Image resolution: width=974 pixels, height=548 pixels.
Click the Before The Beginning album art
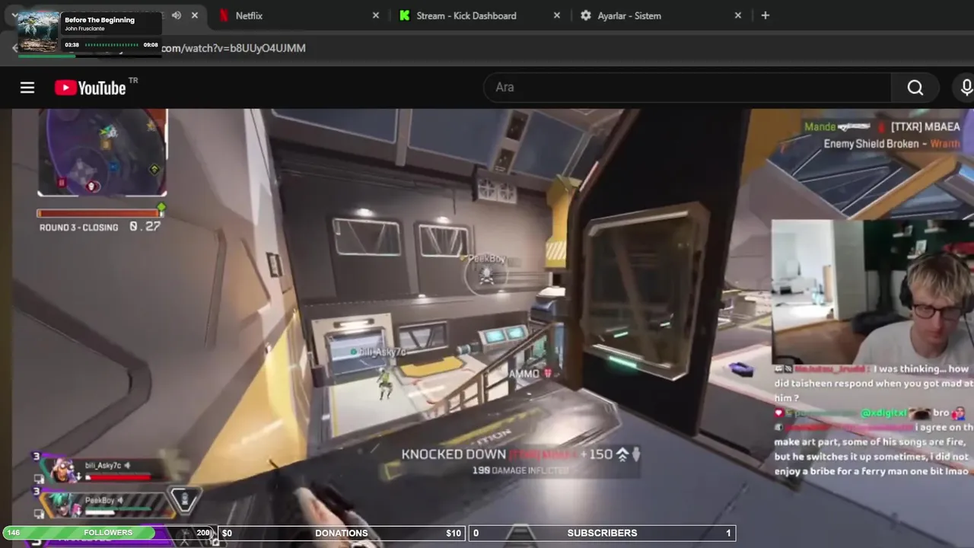point(38,32)
